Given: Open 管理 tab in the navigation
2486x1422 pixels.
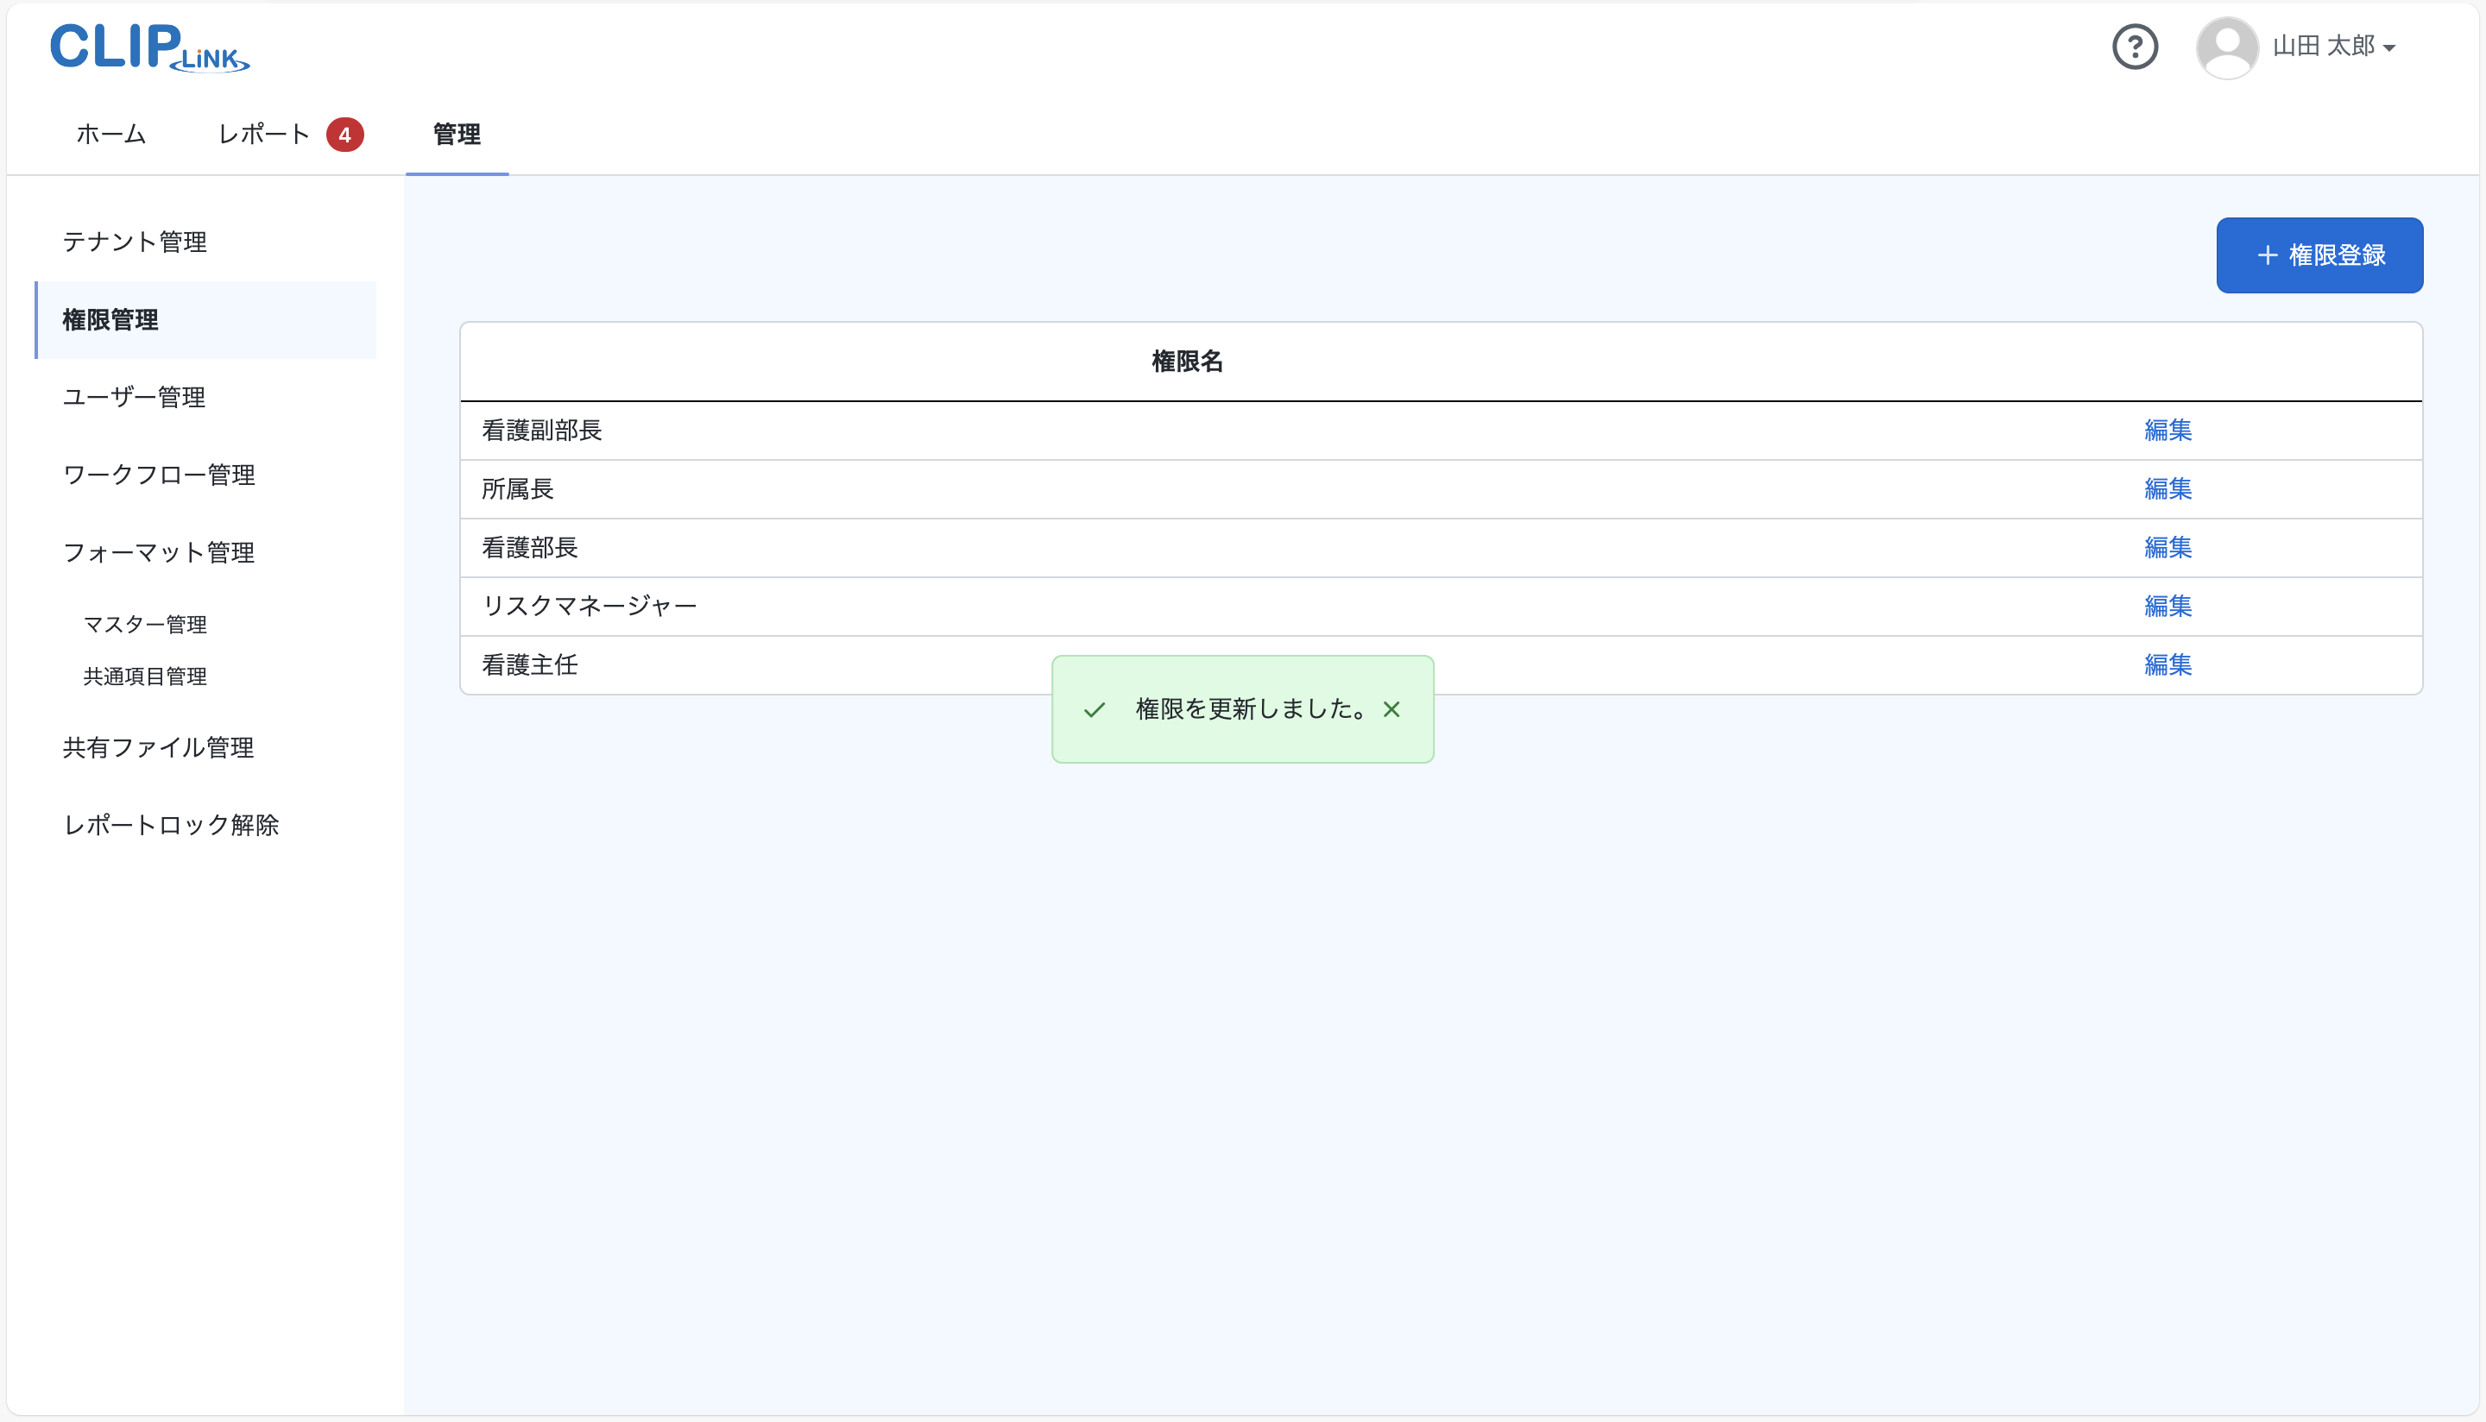Looking at the screenshot, I should tap(456, 135).
